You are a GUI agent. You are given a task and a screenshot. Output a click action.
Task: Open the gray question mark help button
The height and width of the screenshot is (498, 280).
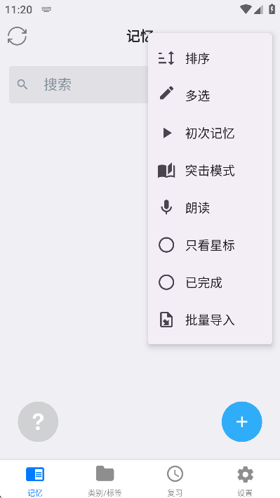click(x=38, y=421)
